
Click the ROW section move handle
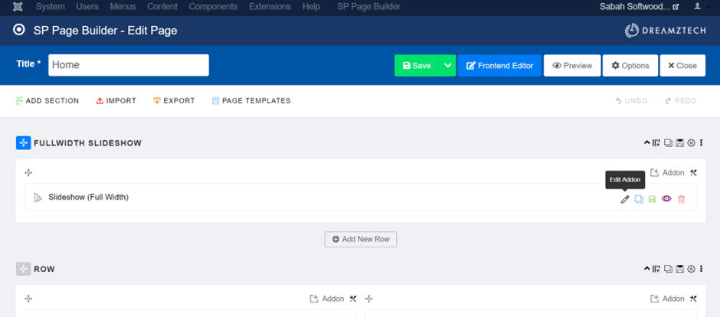[24, 269]
